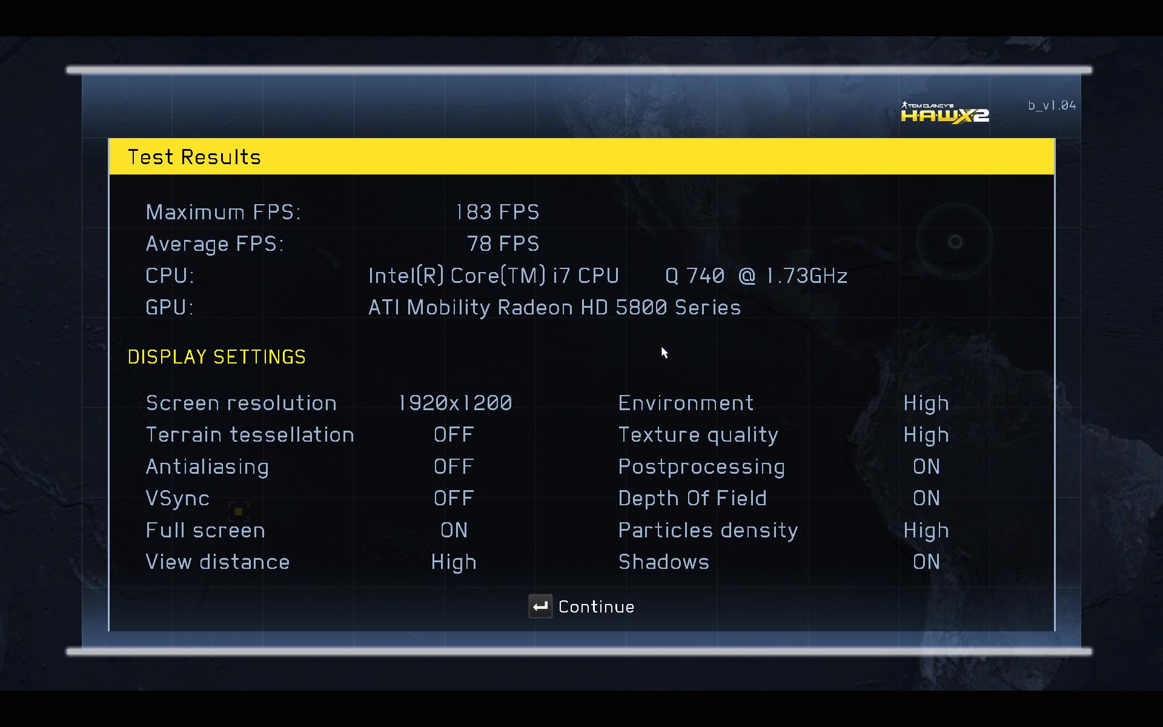The image size is (1163, 727).
Task: Click the Test Results header bar
Action: coord(581,157)
